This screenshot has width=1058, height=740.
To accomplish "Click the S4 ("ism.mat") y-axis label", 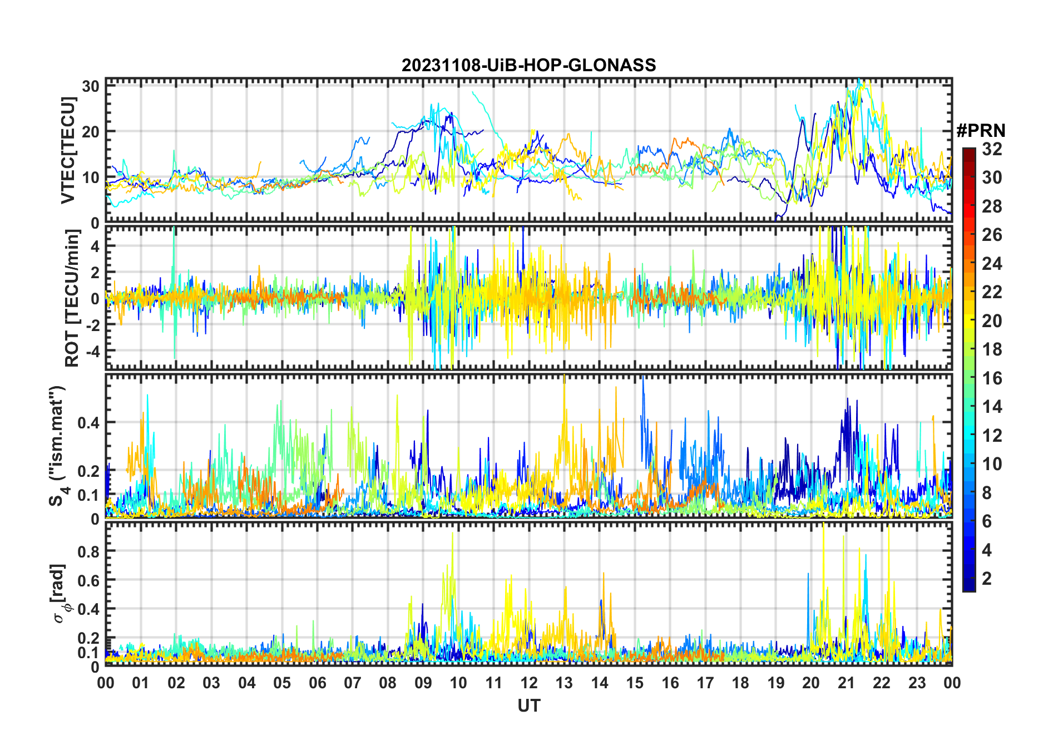I will point(58,446).
